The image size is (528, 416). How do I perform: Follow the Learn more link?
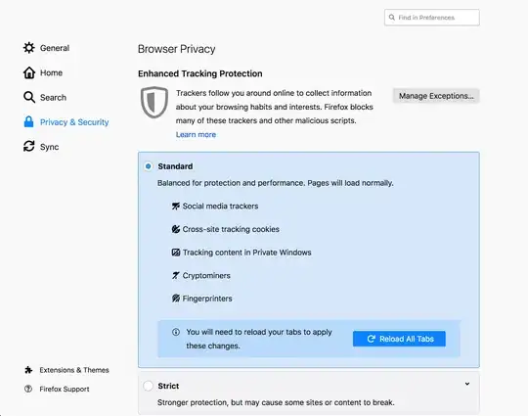[196, 134]
